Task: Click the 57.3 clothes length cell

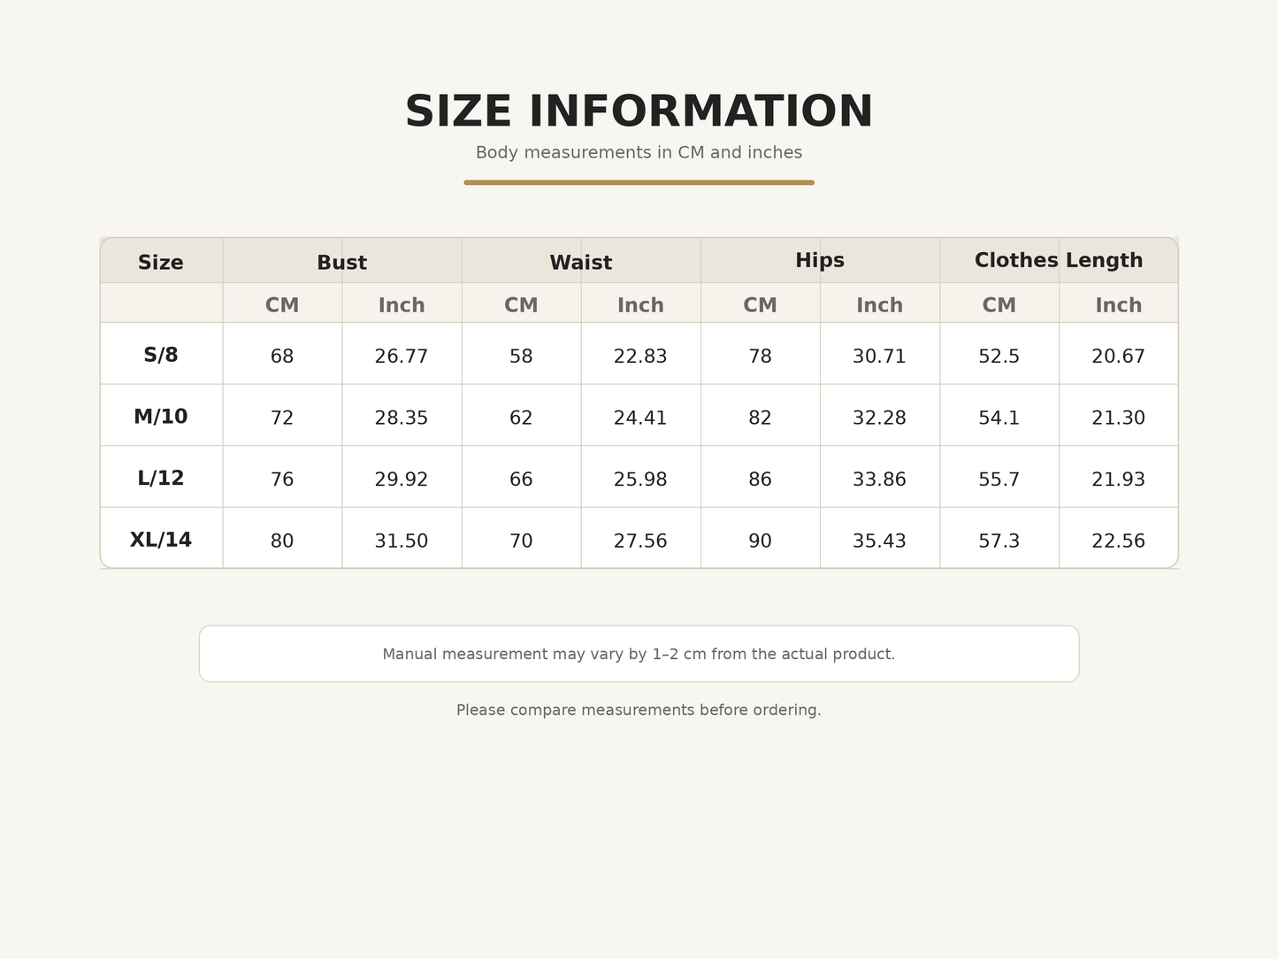Action: click(x=999, y=541)
